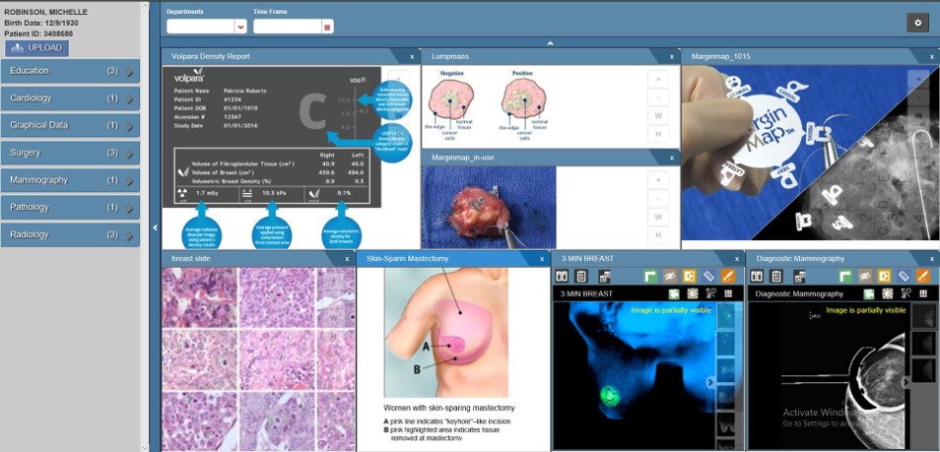The height and width of the screenshot is (452, 940).
Task: Expand the thumbnail strip arrow in Diagnostic Mammography
Action: [x=906, y=381]
